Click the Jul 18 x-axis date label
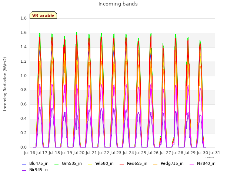 (54, 153)
